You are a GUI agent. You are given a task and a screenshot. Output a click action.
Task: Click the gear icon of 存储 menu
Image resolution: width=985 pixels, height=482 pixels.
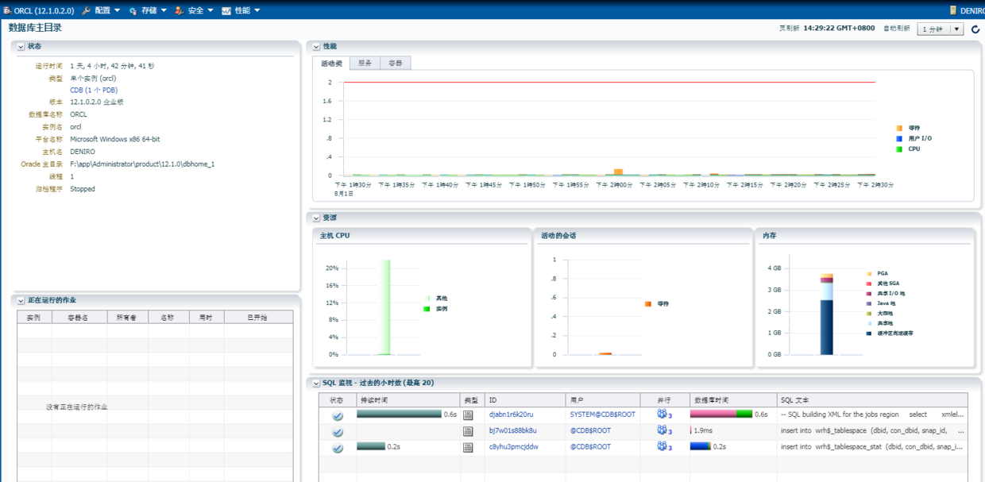coord(133,10)
